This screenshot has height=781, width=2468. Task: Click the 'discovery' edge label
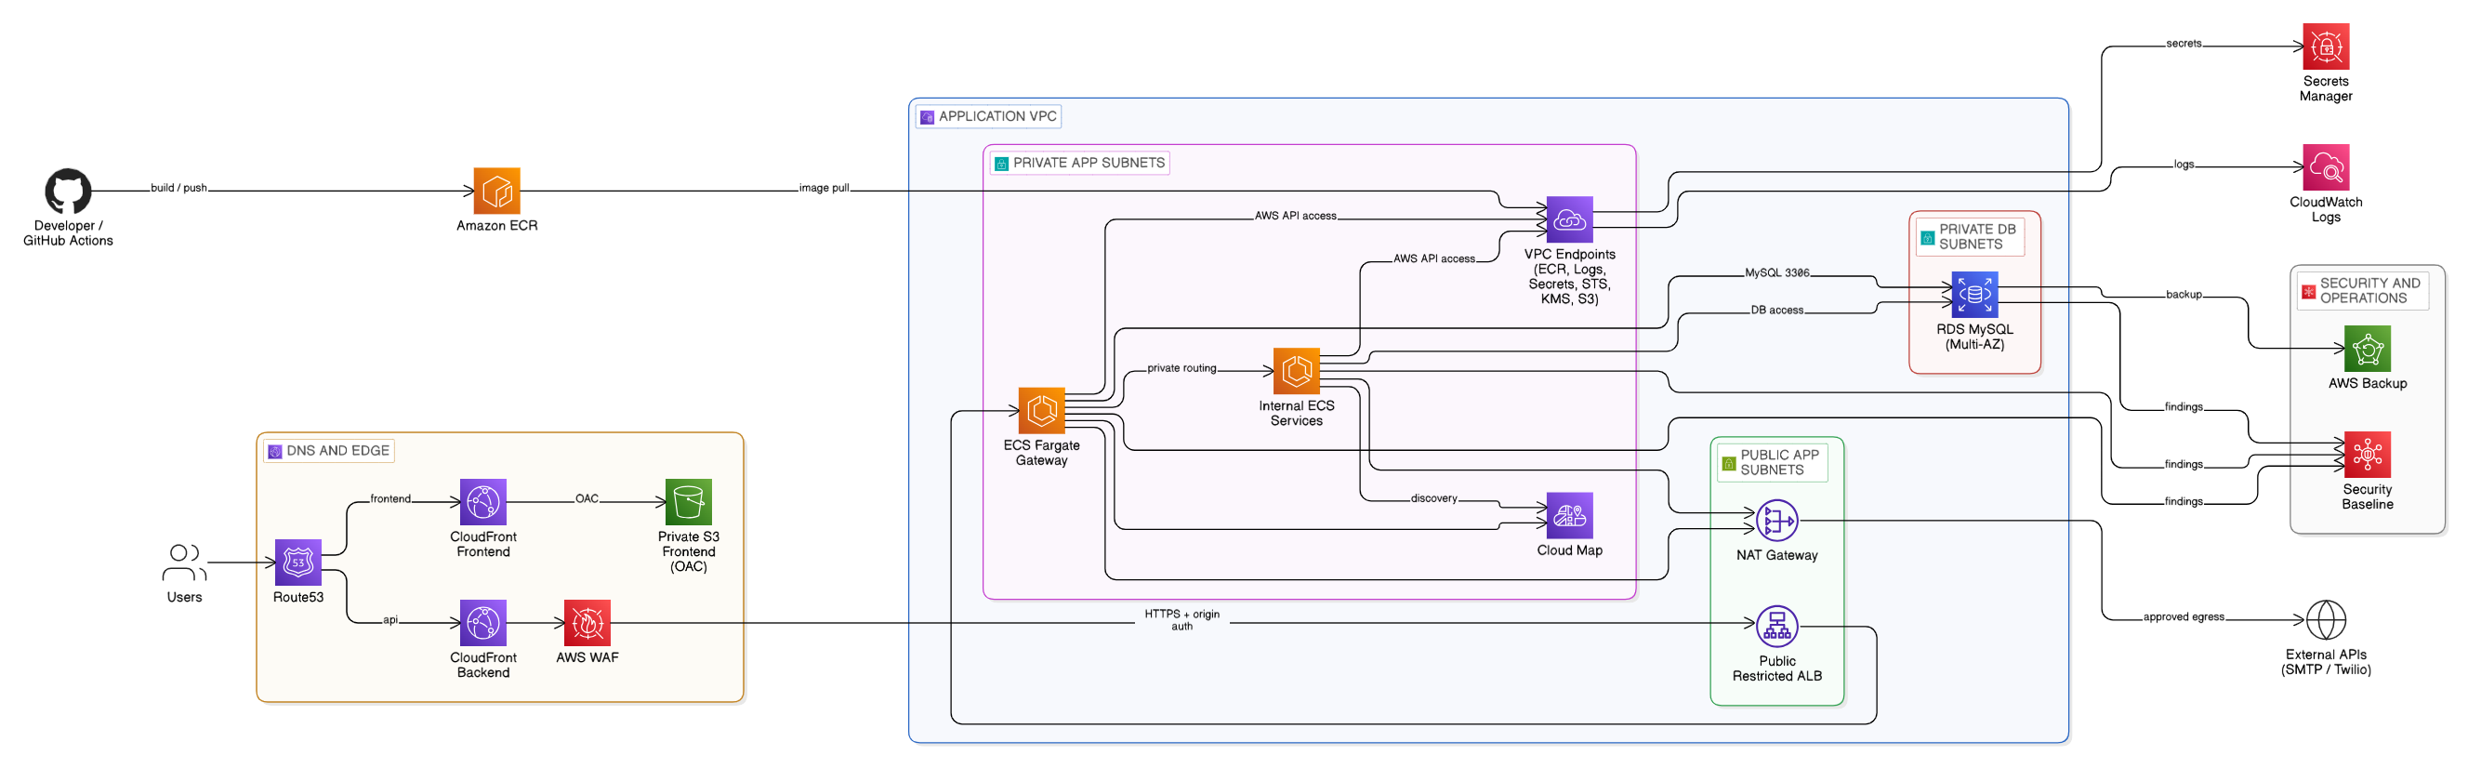click(x=1433, y=498)
